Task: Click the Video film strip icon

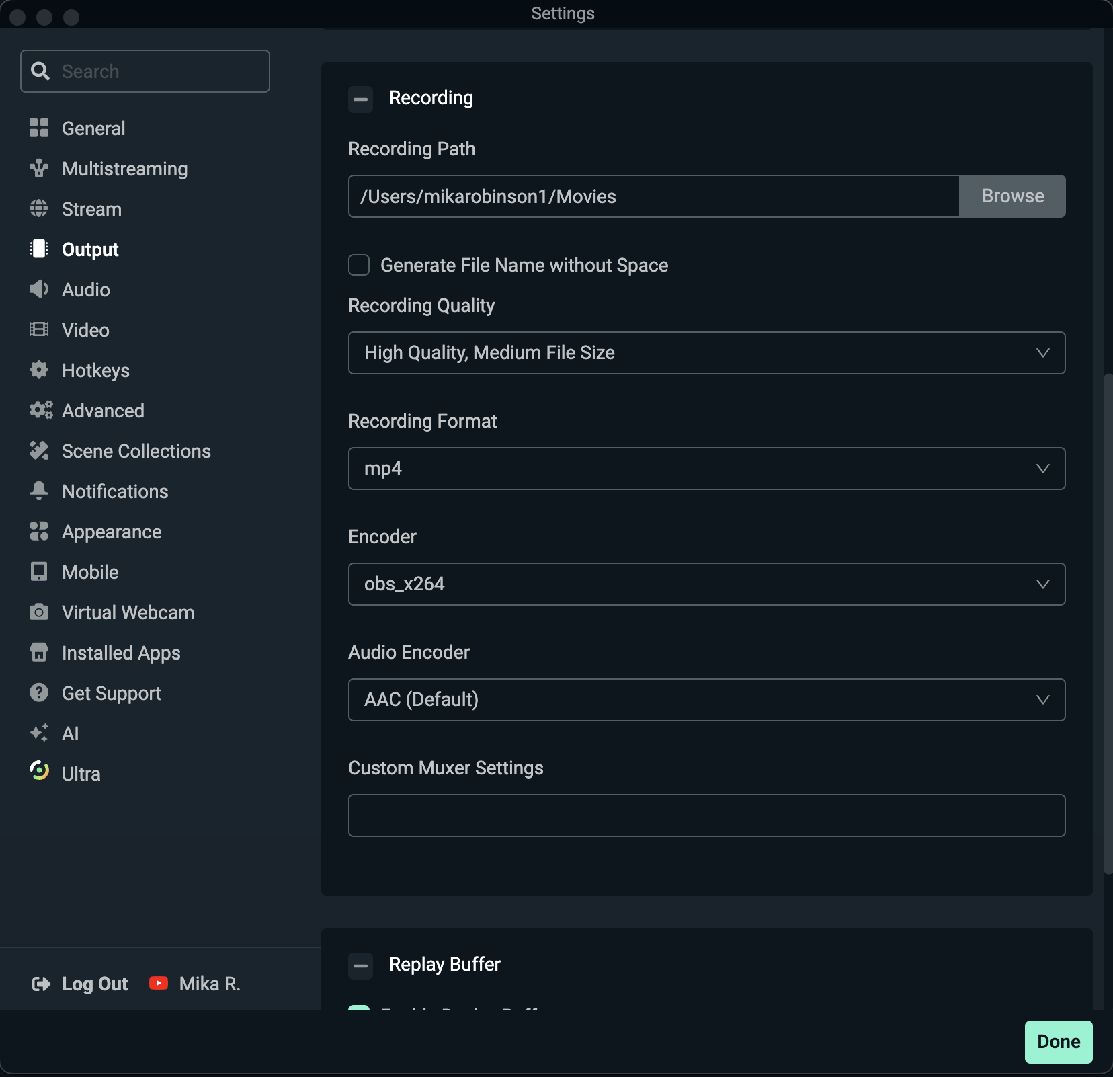Action: pyautogui.click(x=39, y=330)
